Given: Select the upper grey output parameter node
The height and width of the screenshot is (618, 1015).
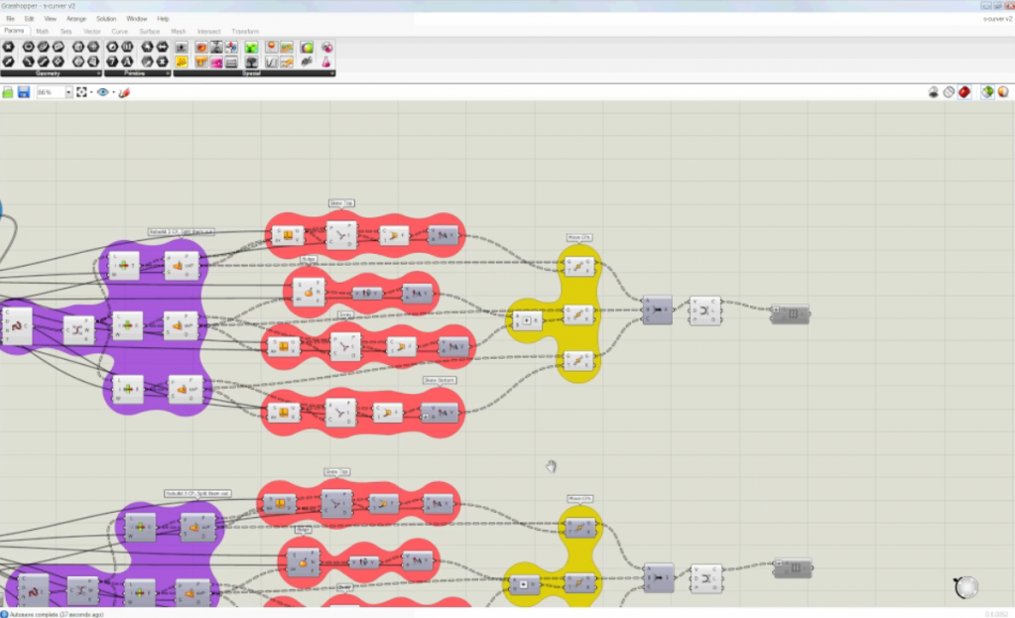Looking at the screenshot, I should coord(791,313).
